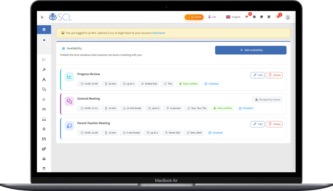Screen dimensions: 333x191
Task: Click '1 booked' on Progress Review
Action: tap(211, 84)
